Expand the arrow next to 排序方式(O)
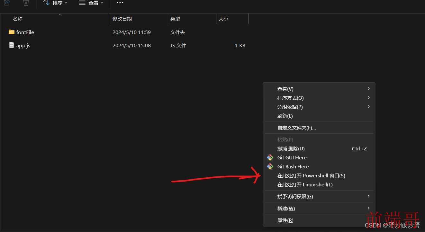425x232 pixels. coord(368,97)
